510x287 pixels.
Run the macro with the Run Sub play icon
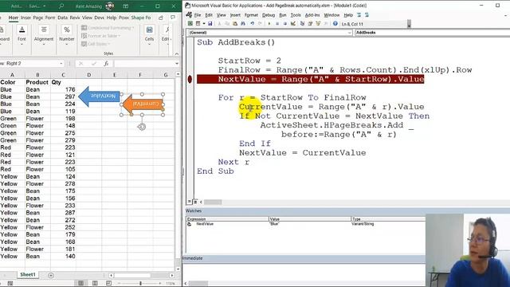269,23
